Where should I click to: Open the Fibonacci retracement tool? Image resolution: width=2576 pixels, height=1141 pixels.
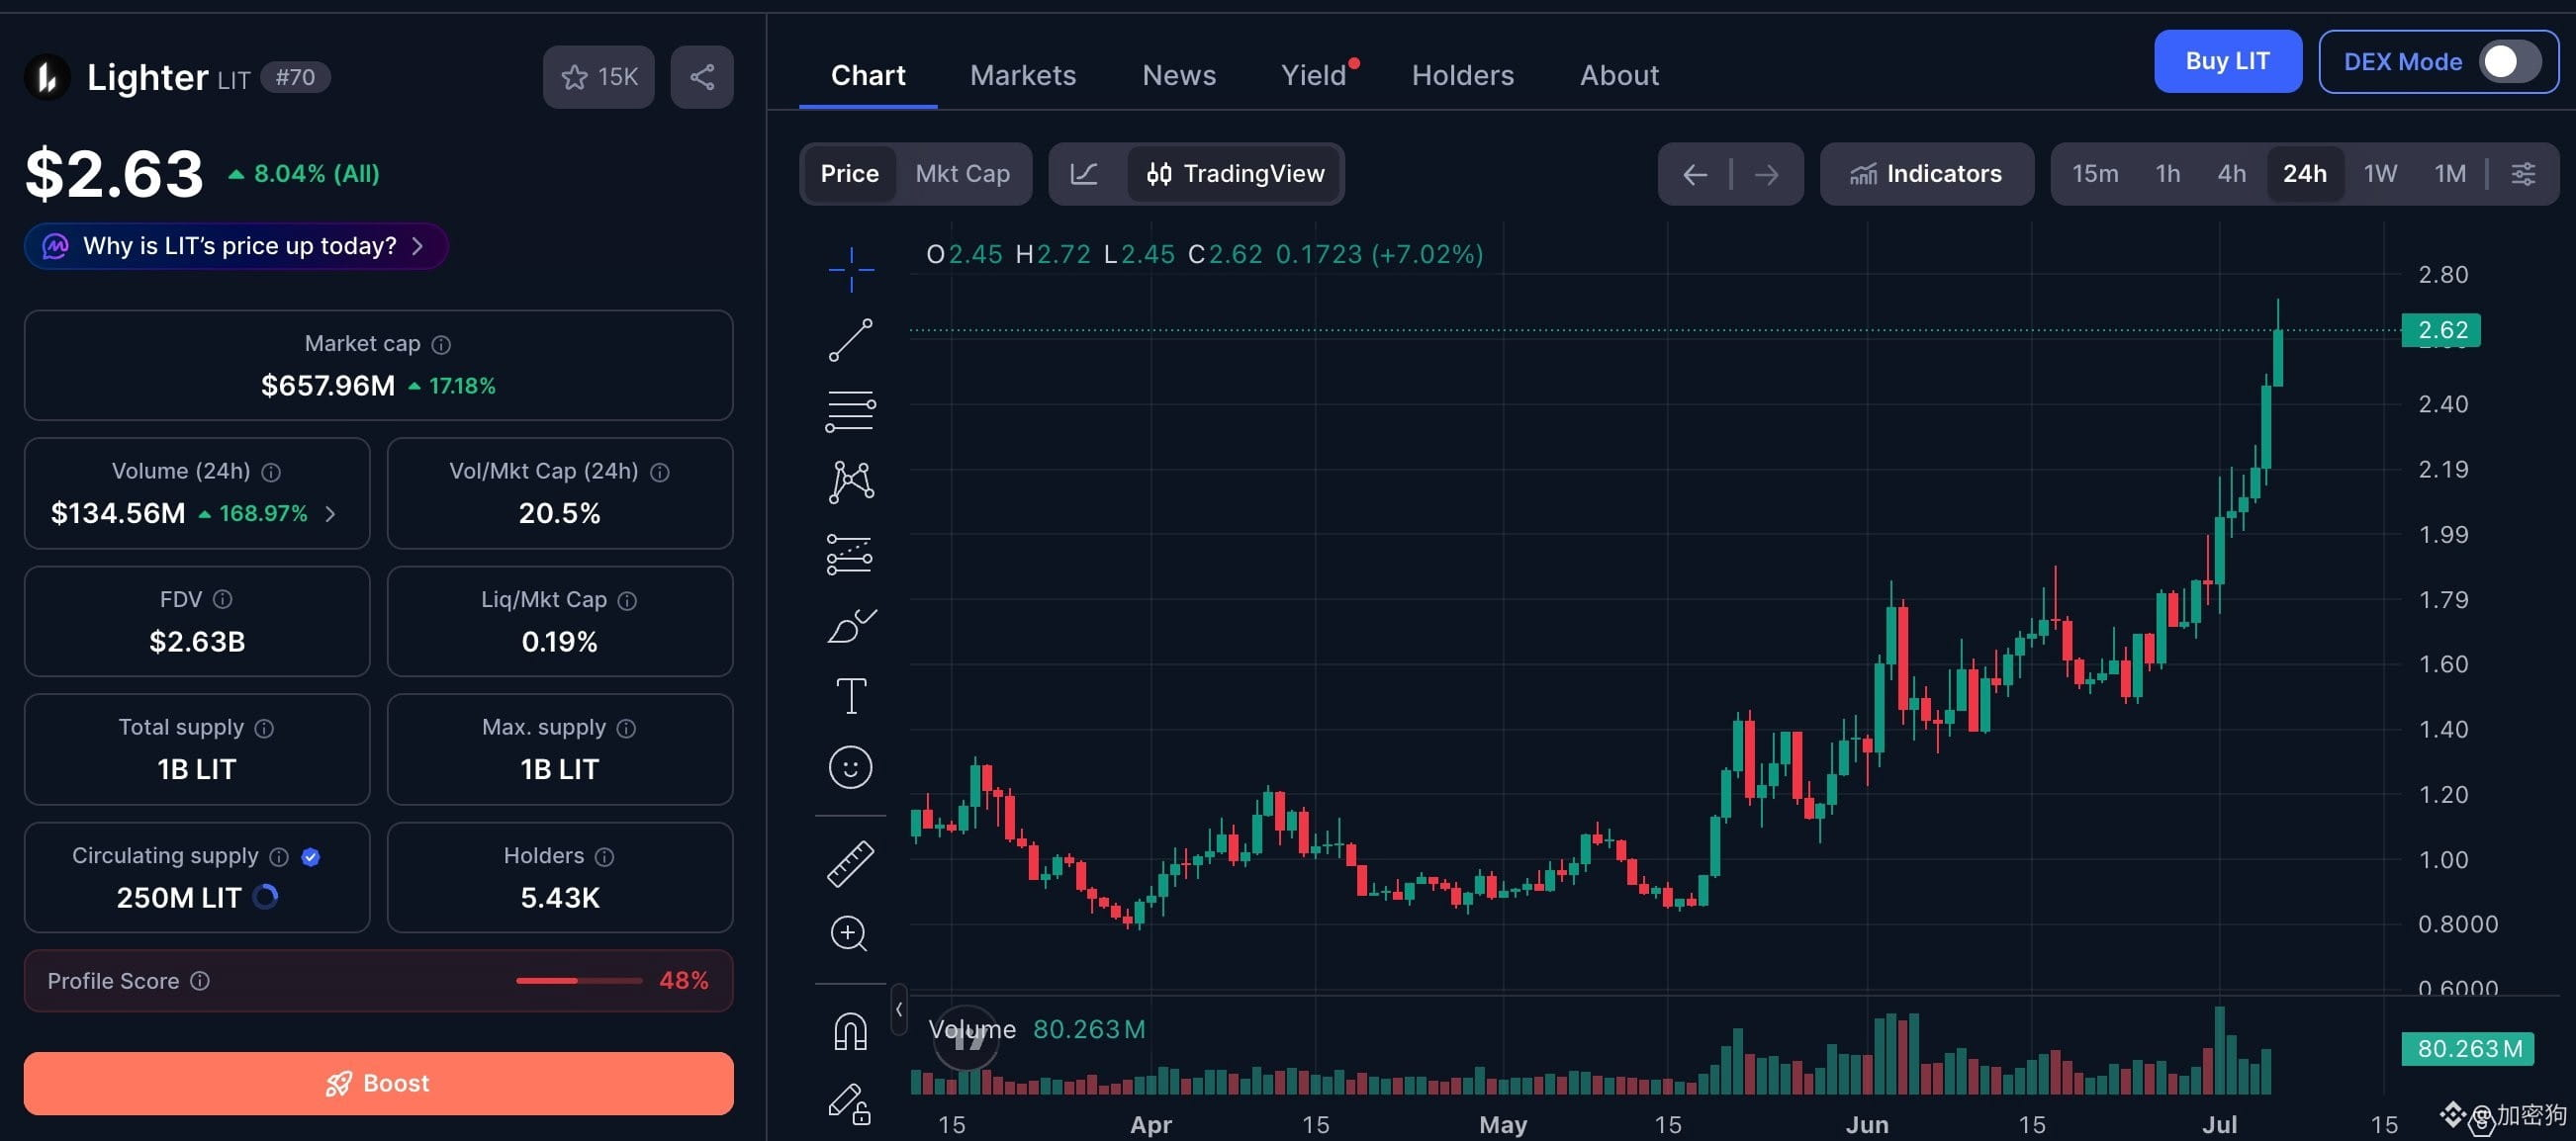851,410
